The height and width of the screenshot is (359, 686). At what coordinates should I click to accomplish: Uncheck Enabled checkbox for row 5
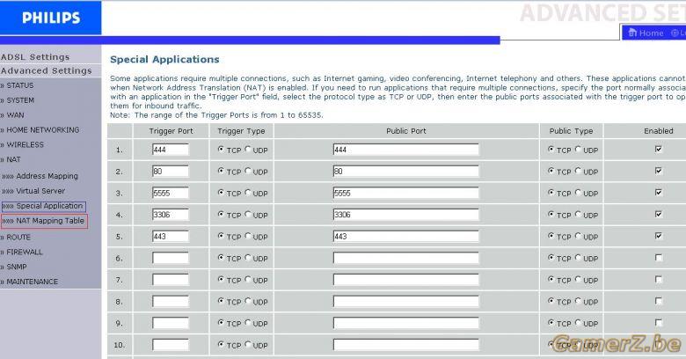[659, 236]
